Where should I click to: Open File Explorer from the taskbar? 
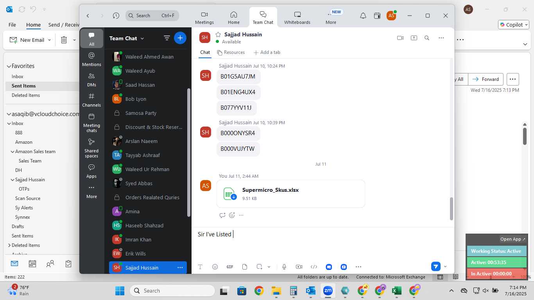(x=276, y=291)
